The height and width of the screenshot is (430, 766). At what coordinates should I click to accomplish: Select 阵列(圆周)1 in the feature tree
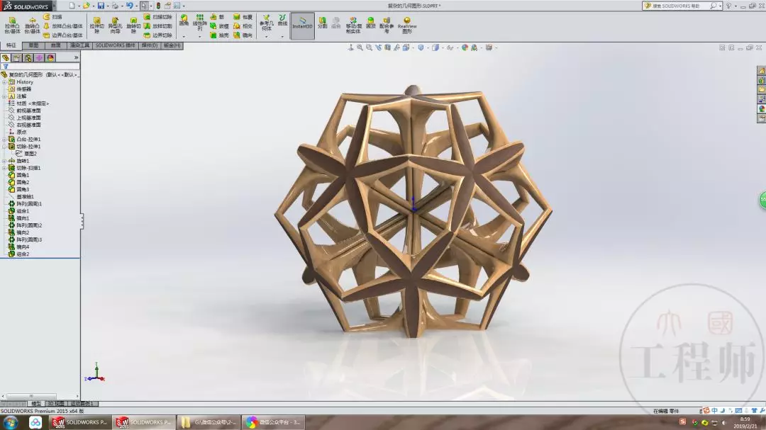click(26, 203)
